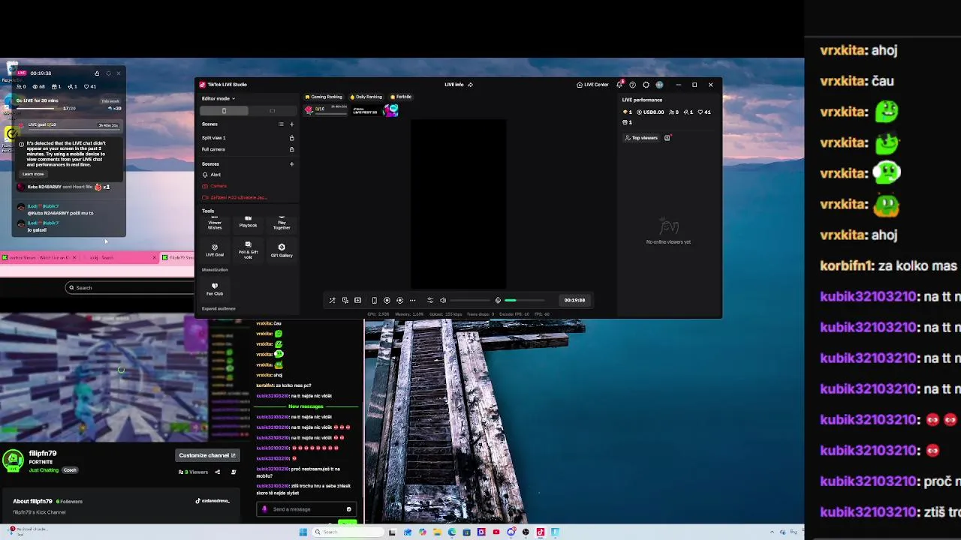Viewport: 961px width, 540px height.
Task: Switch to portrait layout toggle
Action: click(224, 111)
